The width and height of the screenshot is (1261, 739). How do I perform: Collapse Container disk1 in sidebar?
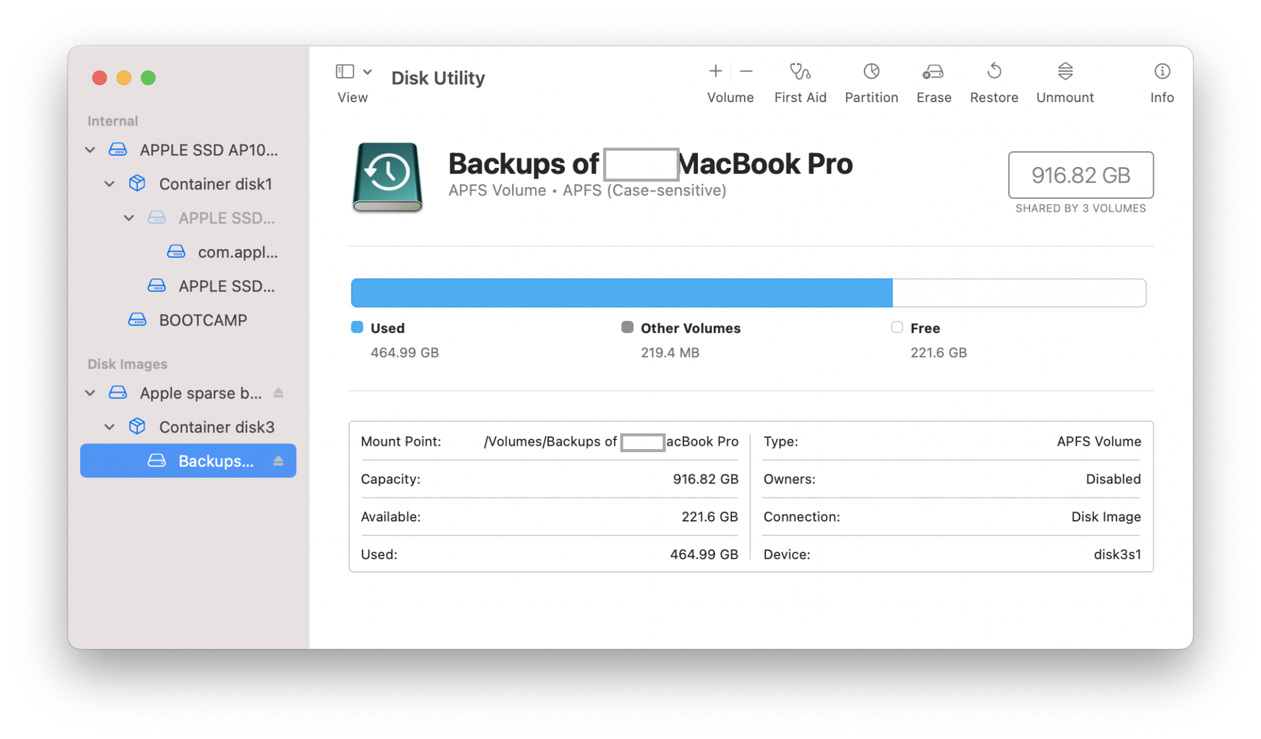pos(110,184)
